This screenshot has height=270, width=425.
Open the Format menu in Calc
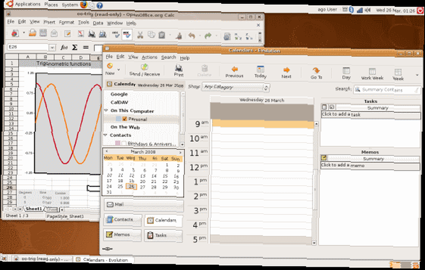point(66,22)
